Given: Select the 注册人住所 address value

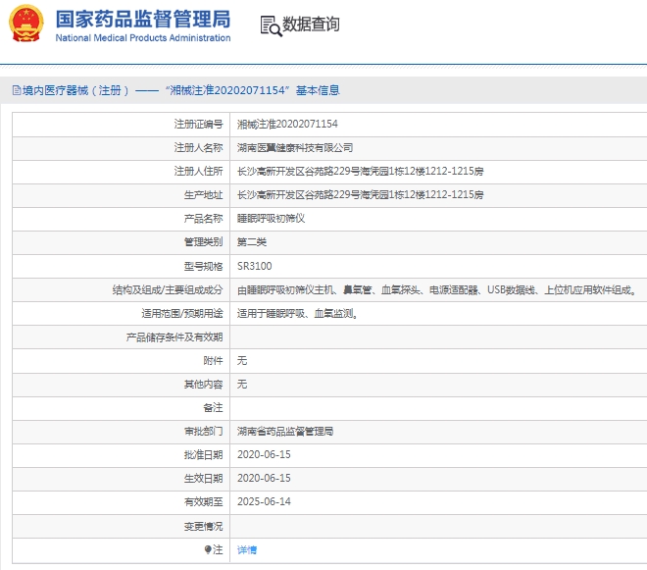Looking at the screenshot, I should 360,171.
